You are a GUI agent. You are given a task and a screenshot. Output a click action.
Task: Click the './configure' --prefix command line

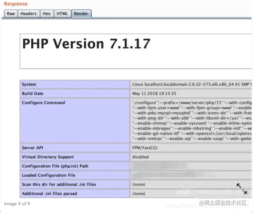(192, 103)
